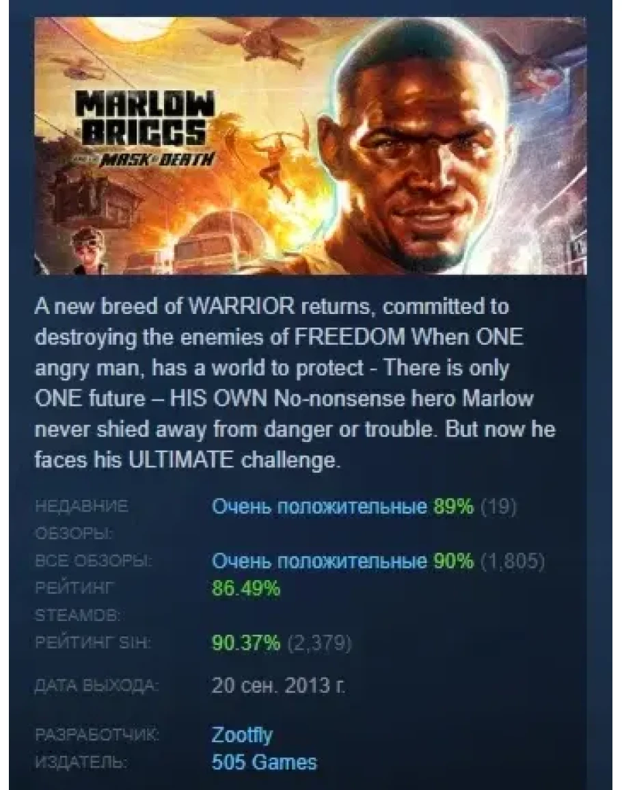Click the НЕДАВНИЕ ОБЗОРЫ label

pyautogui.click(x=81, y=520)
